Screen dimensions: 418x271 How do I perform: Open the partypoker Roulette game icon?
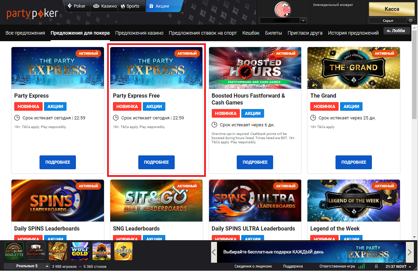click(14, 251)
